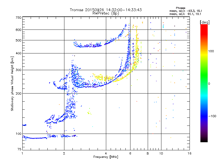
Task: Click the y-axis tick label '600'
Action: tap(18, 30)
